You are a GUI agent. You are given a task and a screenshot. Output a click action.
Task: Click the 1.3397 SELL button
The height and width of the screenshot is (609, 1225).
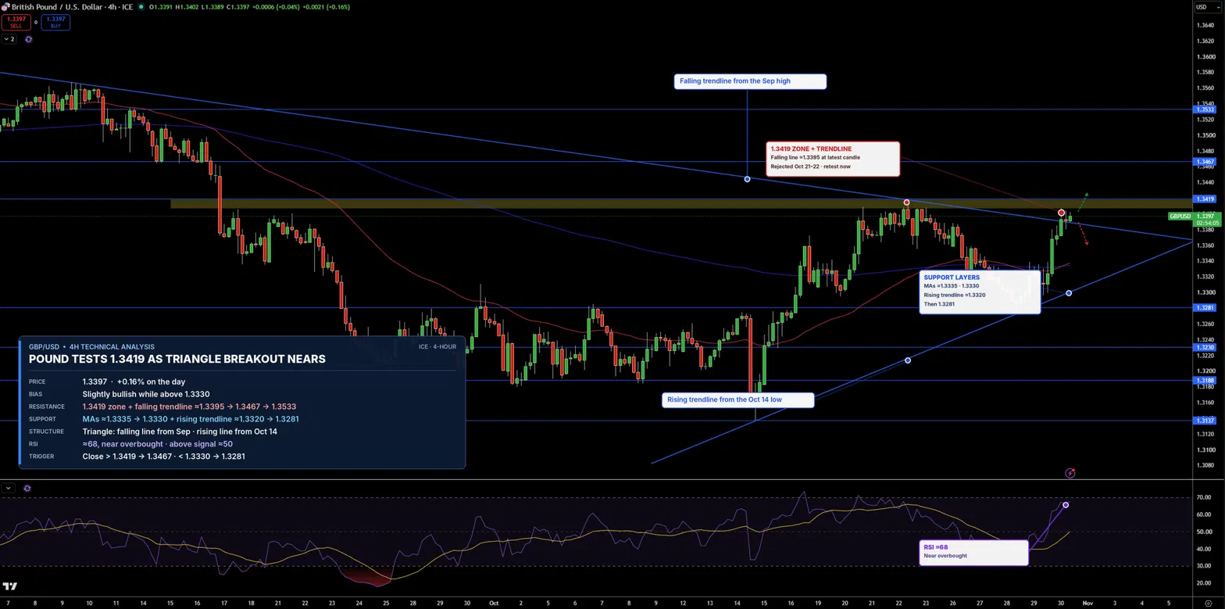[x=16, y=22]
